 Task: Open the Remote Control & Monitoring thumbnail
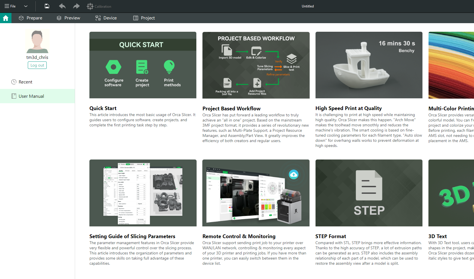point(256,193)
